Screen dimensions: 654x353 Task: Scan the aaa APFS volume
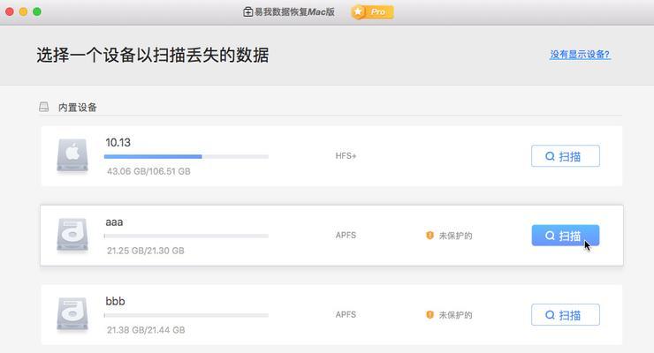[x=566, y=236]
